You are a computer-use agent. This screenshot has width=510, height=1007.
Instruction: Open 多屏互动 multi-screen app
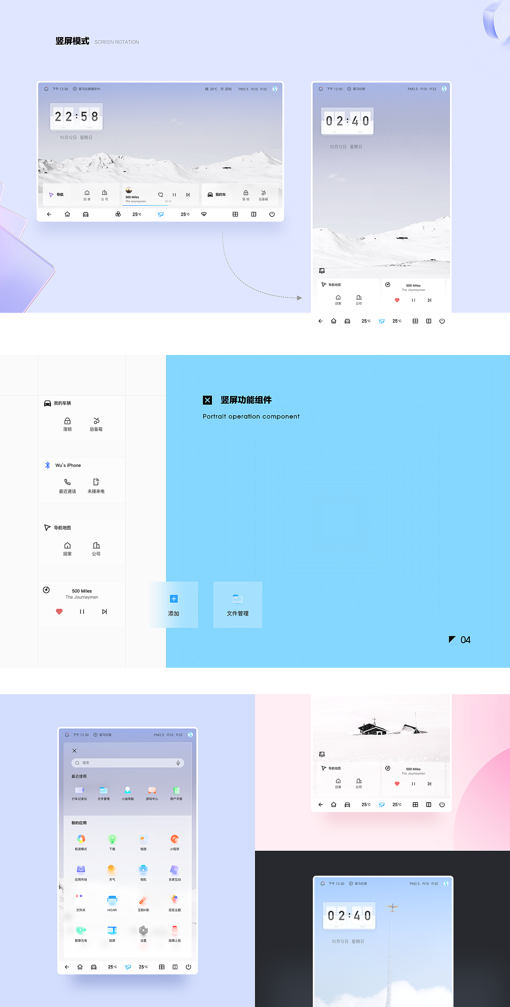pyautogui.click(x=175, y=873)
